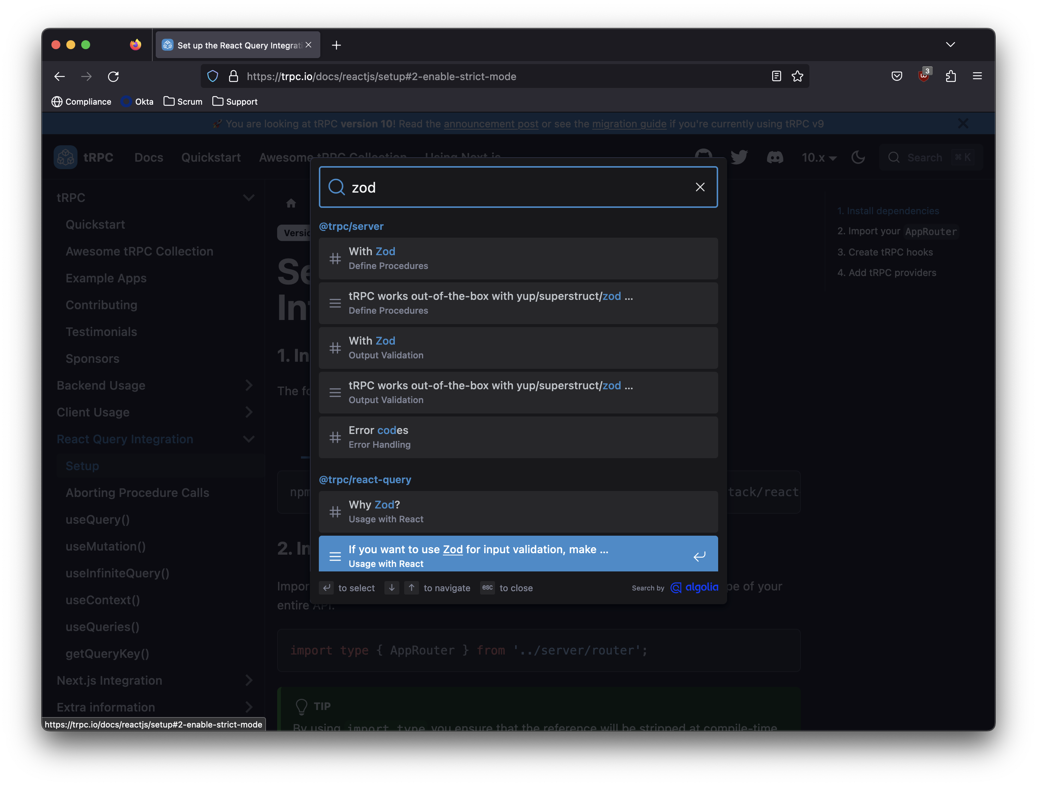Screen dimensions: 1037x786
Task: Open the tRPC Discord icon
Action: 776,158
